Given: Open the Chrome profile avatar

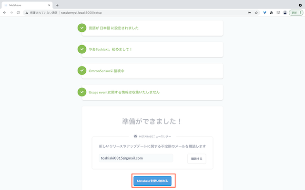Looking at the screenshot, I should pos(285,13).
